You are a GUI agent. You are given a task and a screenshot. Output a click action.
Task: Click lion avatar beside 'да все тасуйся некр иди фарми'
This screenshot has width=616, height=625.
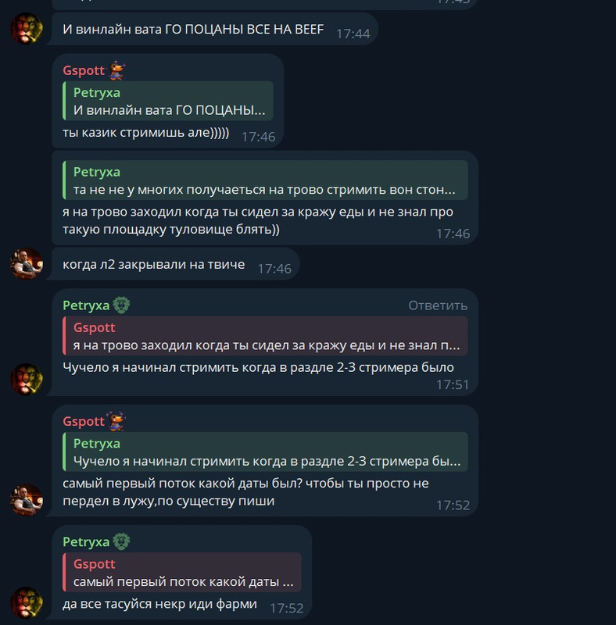click(27, 602)
